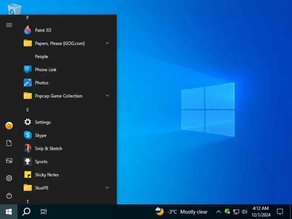This screenshot has width=292, height=219.
Task: Open Settings via the gear icon in app list
Action: click(28, 122)
